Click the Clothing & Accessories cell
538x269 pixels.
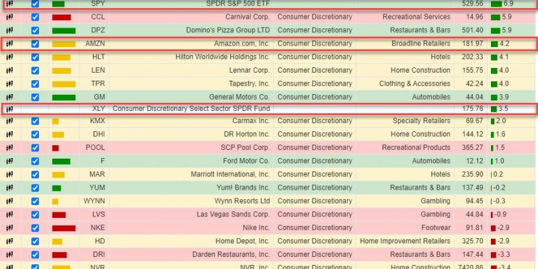pyautogui.click(x=414, y=83)
